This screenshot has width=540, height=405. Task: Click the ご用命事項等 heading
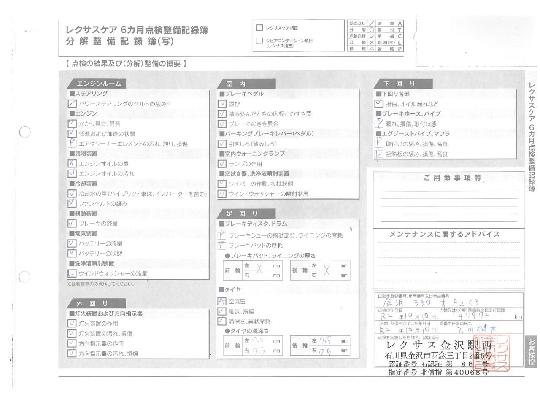click(452, 178)
